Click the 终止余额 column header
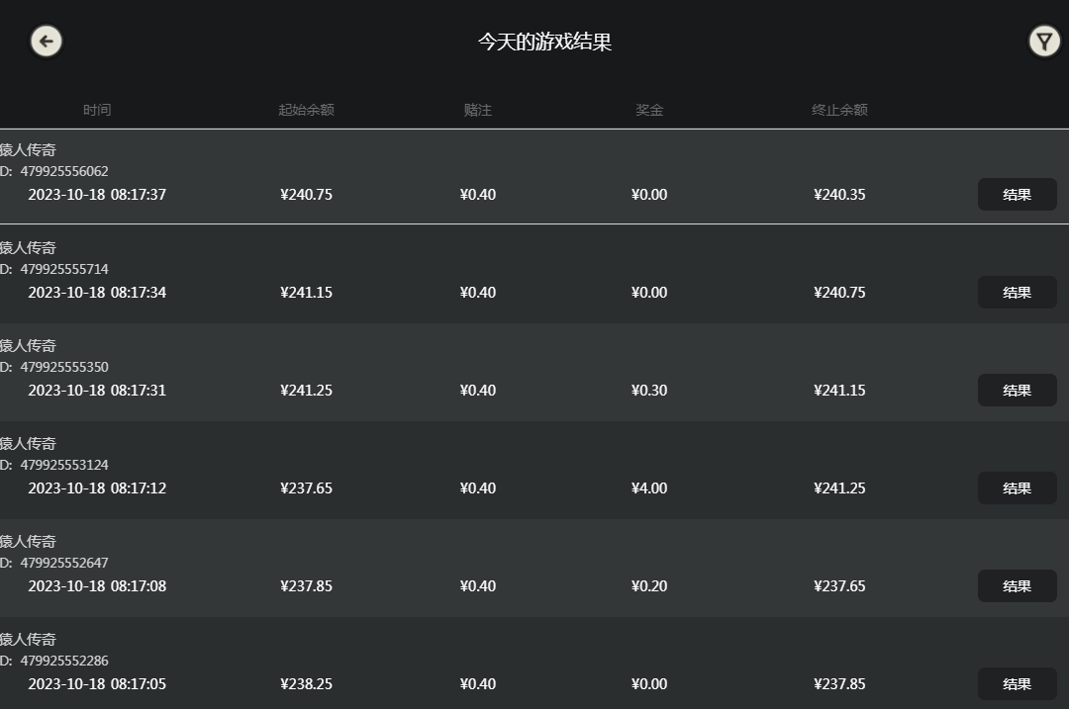The width and height of the screenshot is (1069, 709). 839,110
